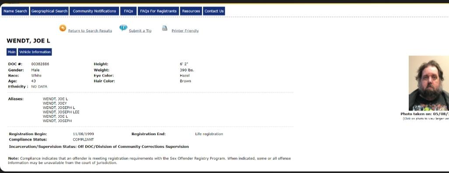Click the COMPLIANT status value
This screenshot has width=449, height=173.
coord(83,139)
